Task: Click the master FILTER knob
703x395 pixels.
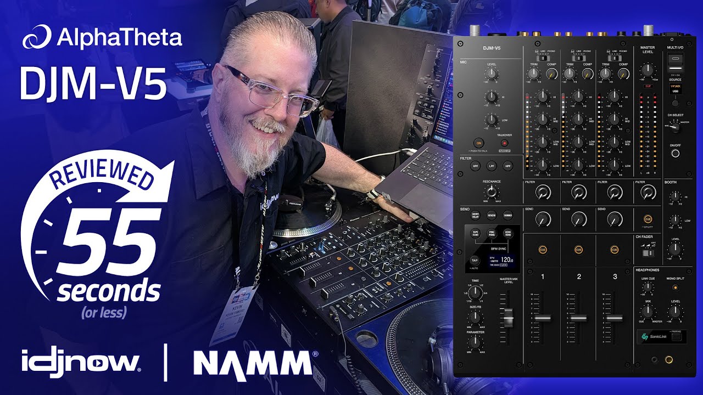Action: pyautogui.click(x=648, y=192)
